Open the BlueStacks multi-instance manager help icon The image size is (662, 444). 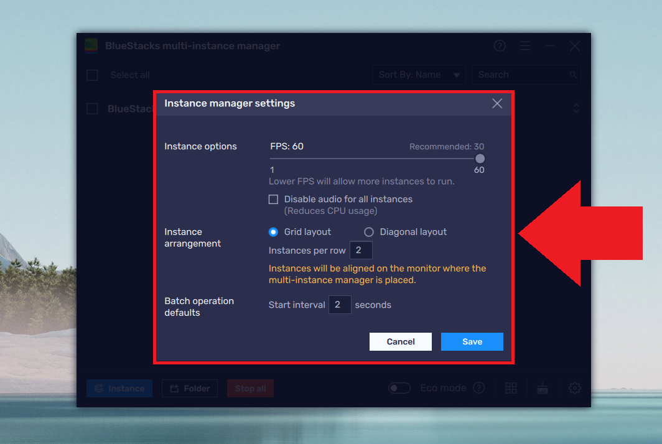tap(500, 45)
